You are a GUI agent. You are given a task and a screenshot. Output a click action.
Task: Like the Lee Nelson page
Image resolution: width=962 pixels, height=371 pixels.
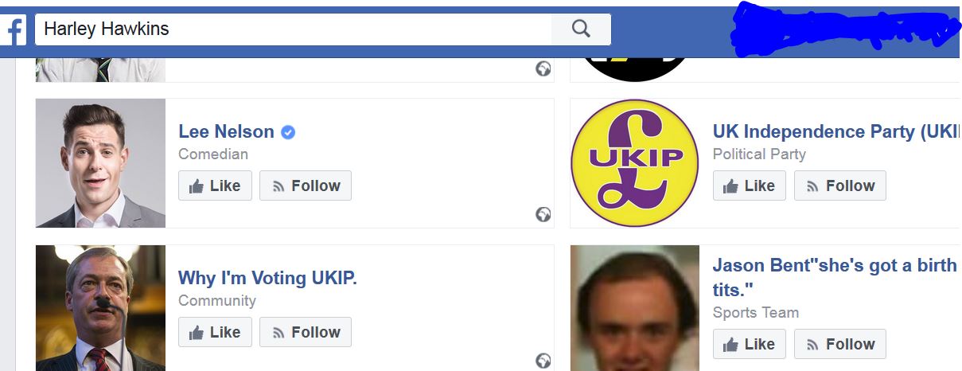(x=215, y=185)
